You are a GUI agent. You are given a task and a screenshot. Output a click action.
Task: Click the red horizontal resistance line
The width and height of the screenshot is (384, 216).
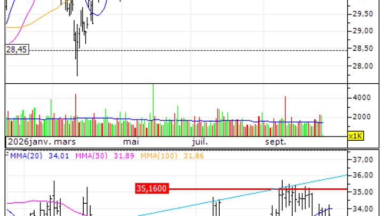click(258, 189)
